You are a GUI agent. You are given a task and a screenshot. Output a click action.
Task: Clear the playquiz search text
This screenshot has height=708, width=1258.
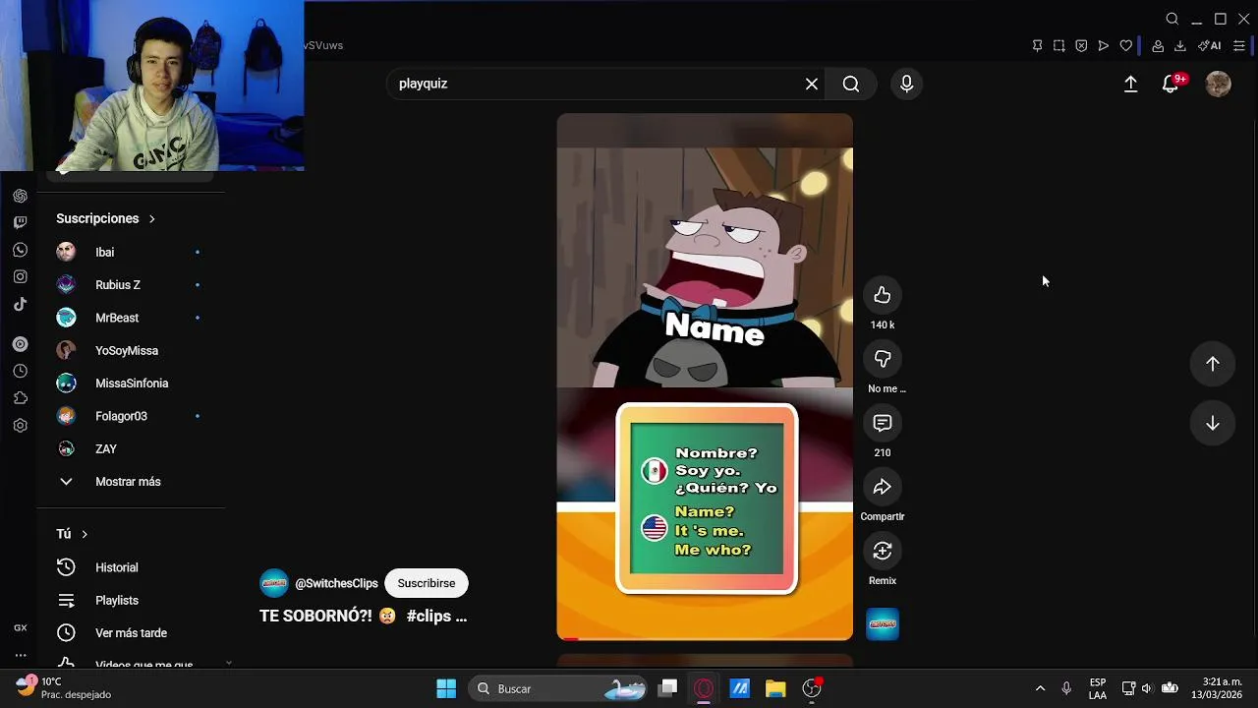[812, 85]
